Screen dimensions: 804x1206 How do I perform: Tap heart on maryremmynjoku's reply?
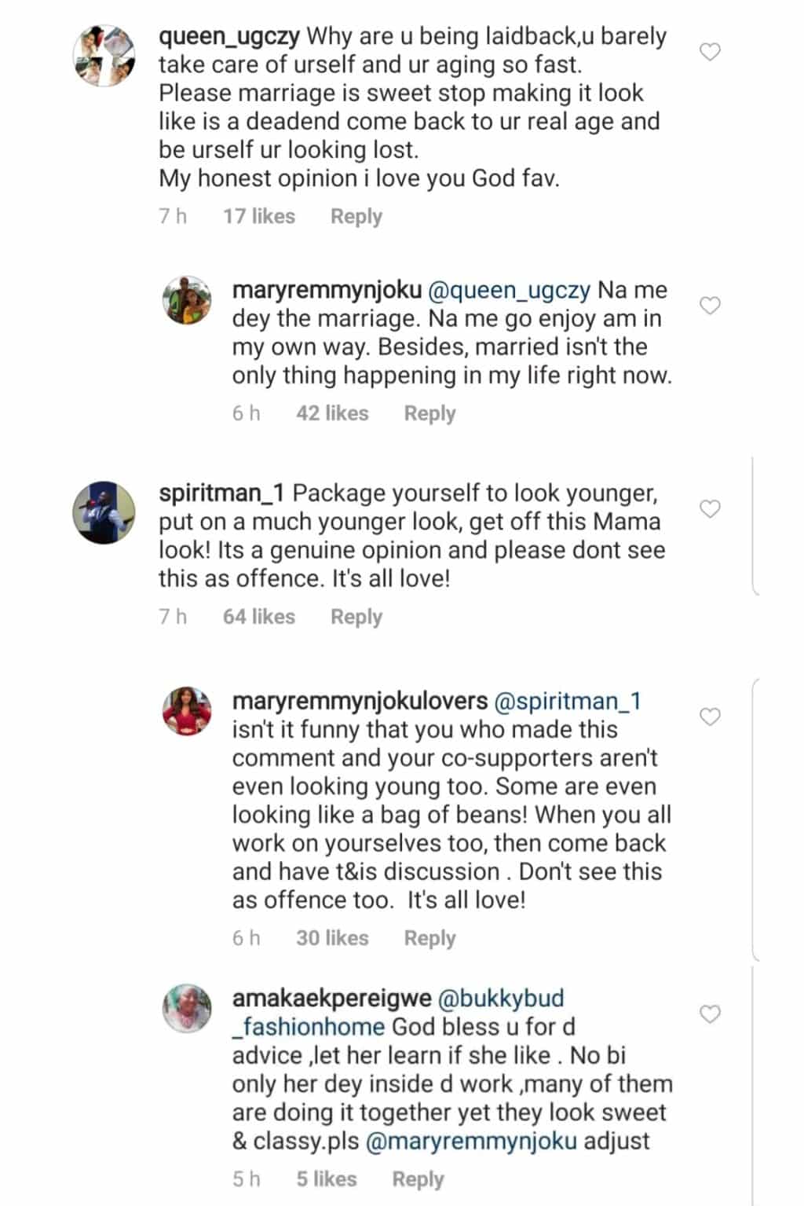(x=710, y=306)
